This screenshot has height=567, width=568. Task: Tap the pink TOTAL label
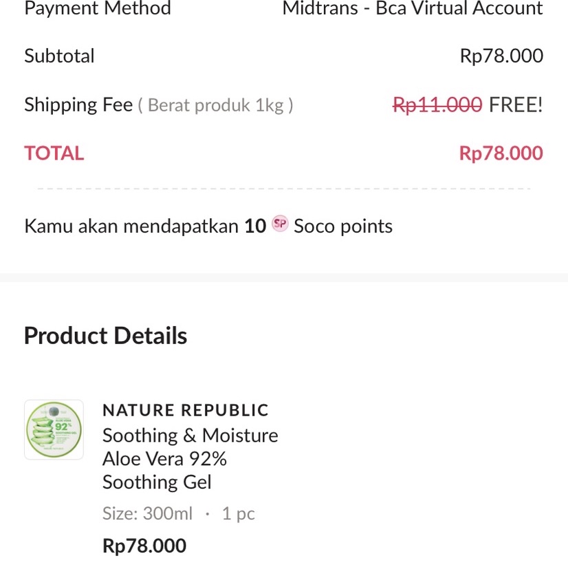click(54, 153)
